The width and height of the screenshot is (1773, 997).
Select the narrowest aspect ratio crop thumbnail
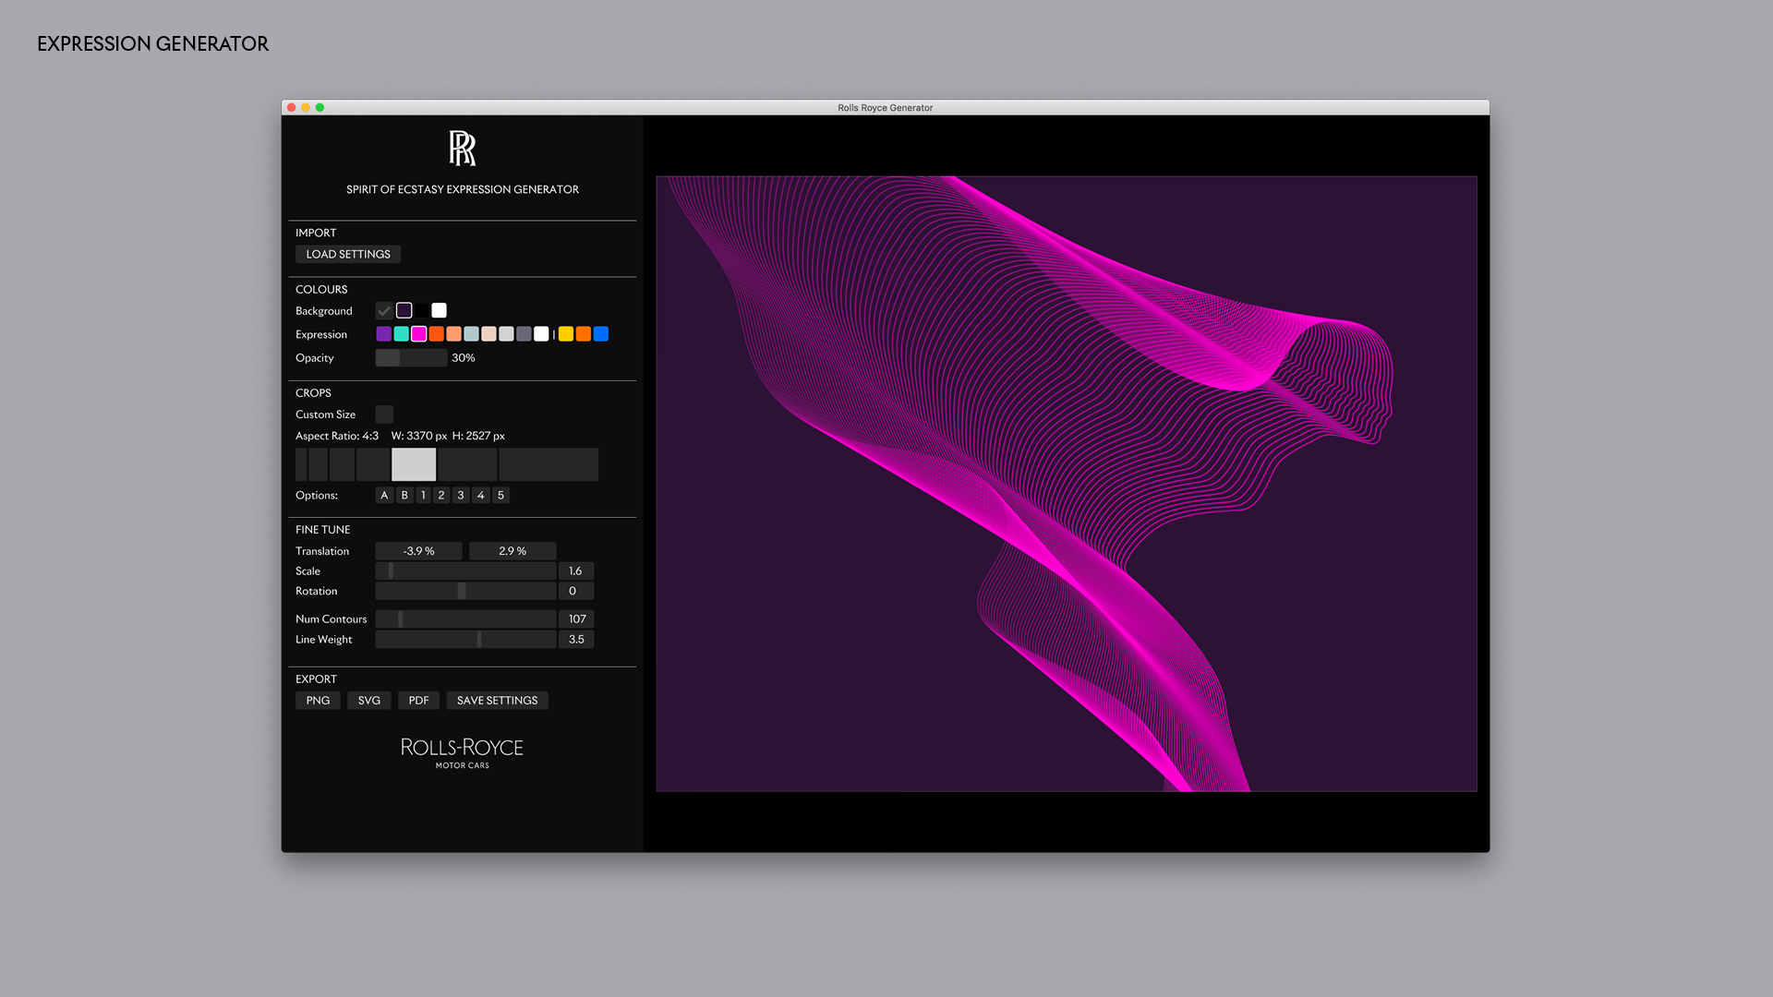point(301,464)
